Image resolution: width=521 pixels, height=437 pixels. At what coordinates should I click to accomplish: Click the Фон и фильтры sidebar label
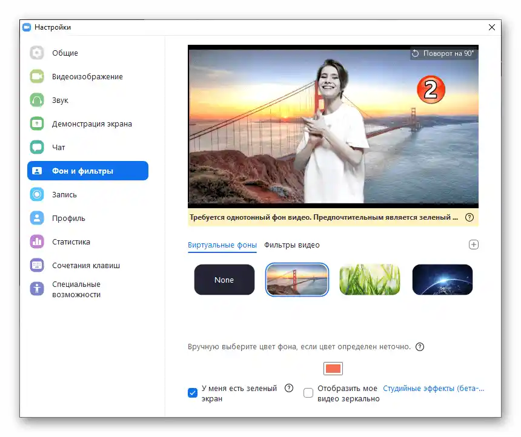tap(82, 171)
